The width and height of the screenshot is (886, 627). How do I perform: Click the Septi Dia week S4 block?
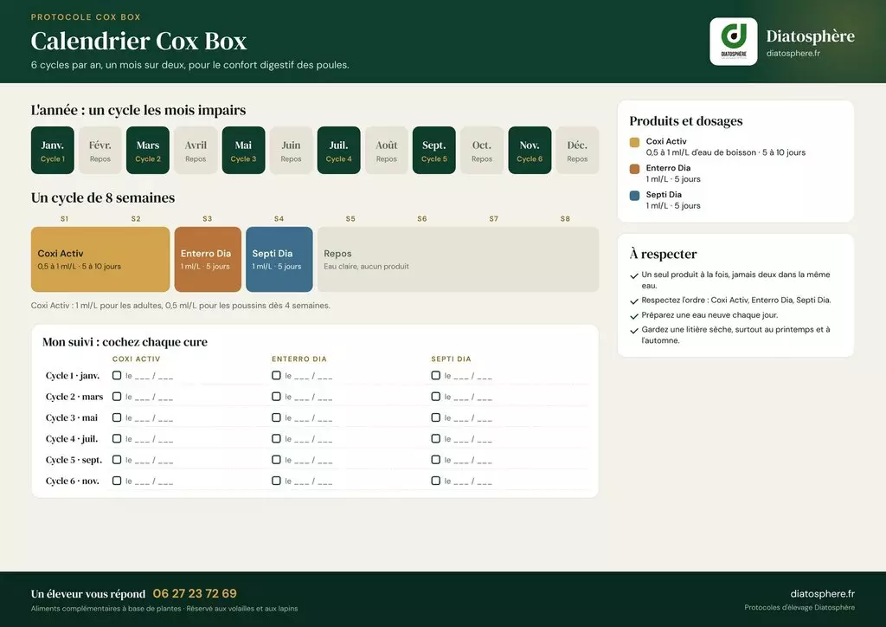[279, 260]
